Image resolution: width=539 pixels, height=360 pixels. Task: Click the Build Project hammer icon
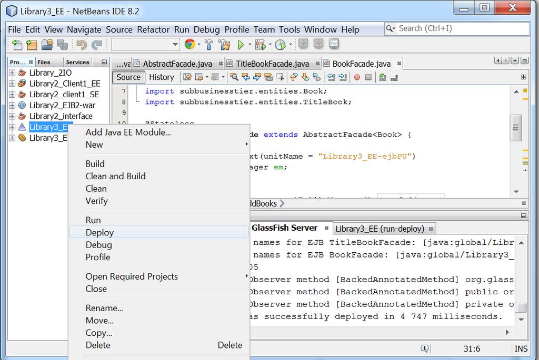click(208, 45)
